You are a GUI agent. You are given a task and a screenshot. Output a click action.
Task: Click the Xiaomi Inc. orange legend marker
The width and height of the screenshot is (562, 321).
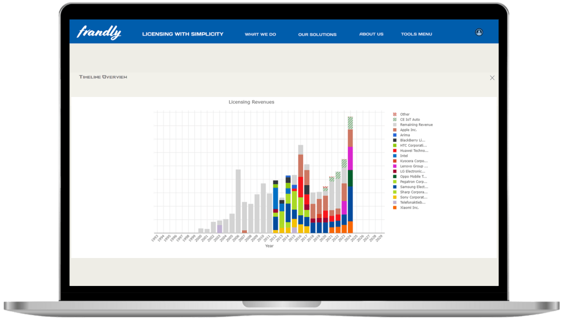[395, 208]
